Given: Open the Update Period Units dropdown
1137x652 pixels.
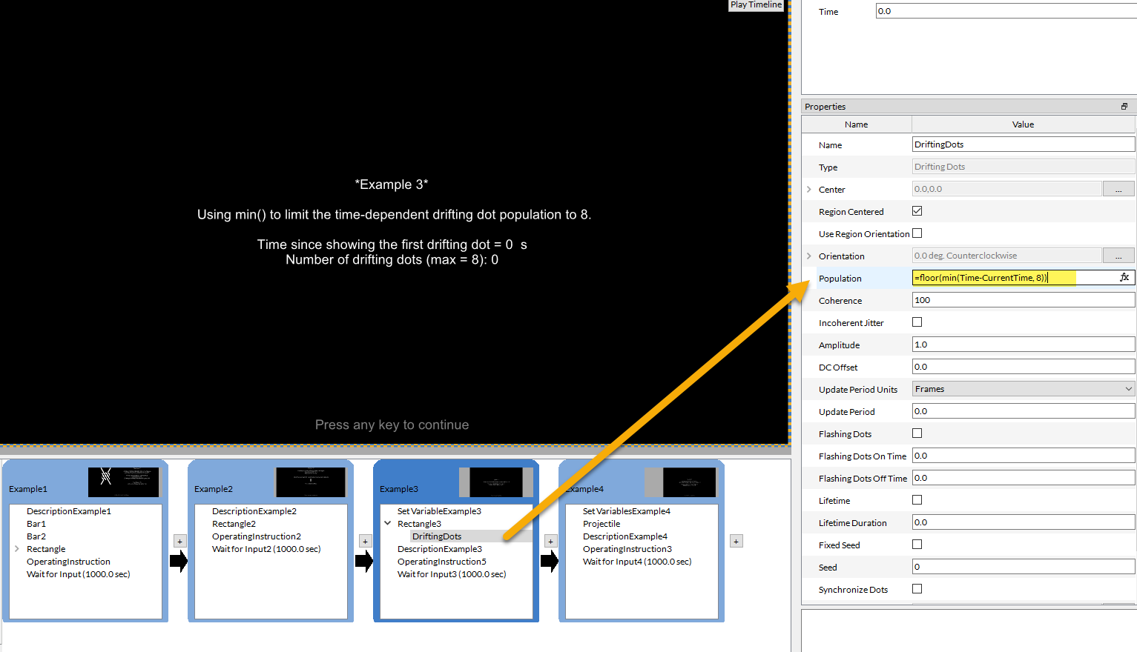Looking at the screenshot, I should pyautogui.click(x=1023, y=389).
